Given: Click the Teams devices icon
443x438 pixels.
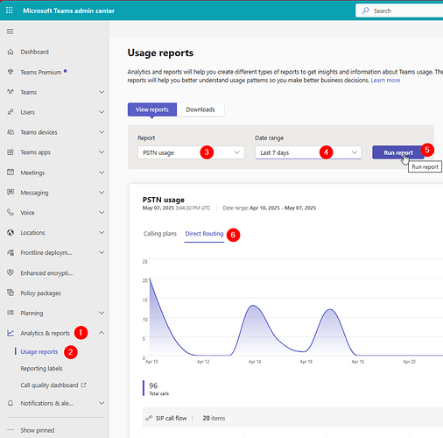Looking at the screenshot, I should (x=11, y=132).
